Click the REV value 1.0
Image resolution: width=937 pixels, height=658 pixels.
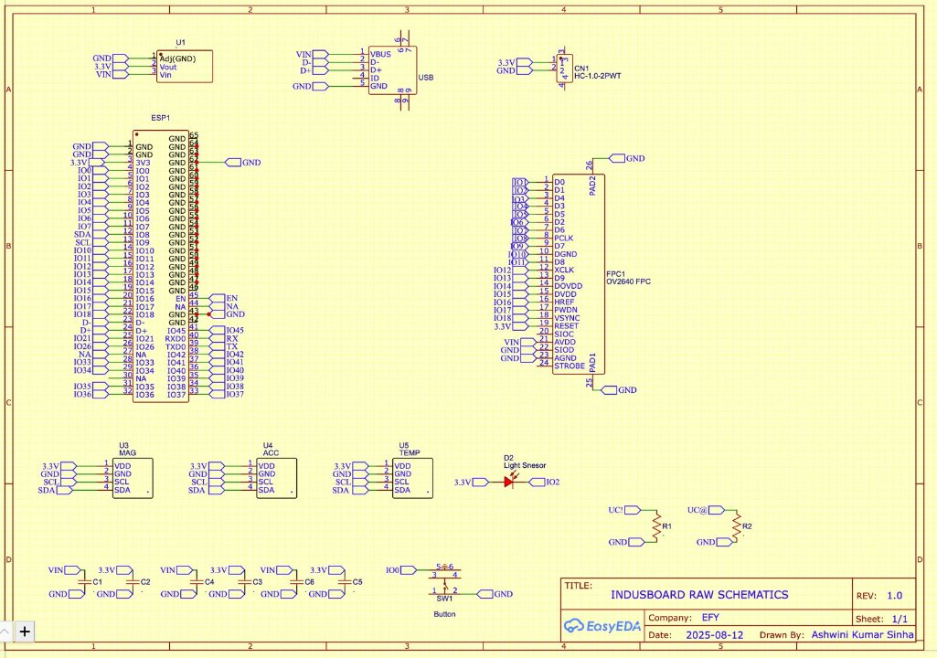click(895, 595)
